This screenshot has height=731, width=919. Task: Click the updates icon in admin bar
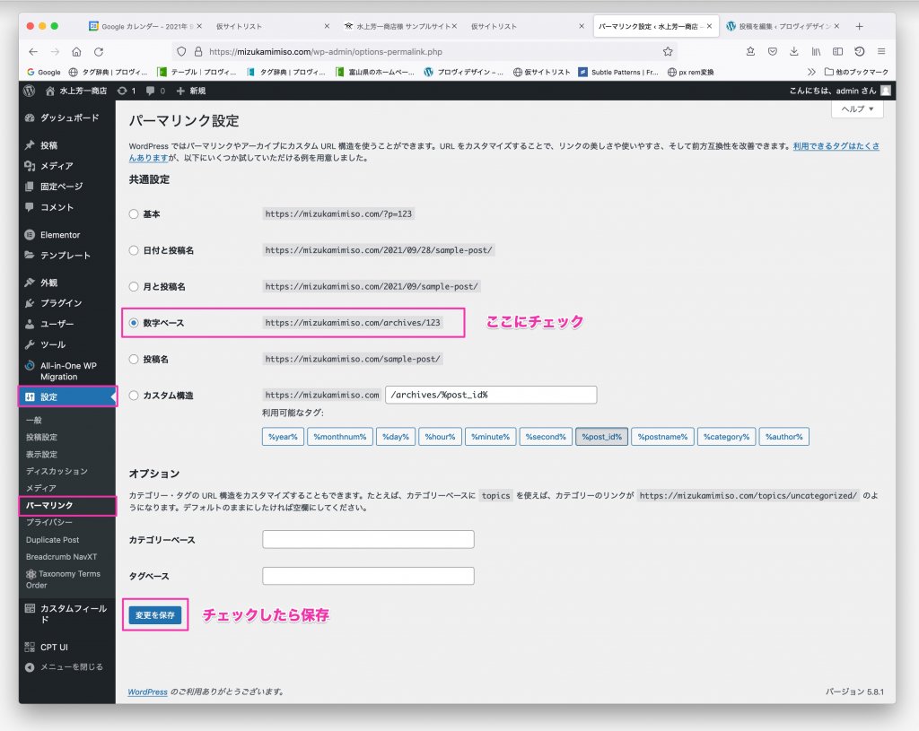coord(126,91)
